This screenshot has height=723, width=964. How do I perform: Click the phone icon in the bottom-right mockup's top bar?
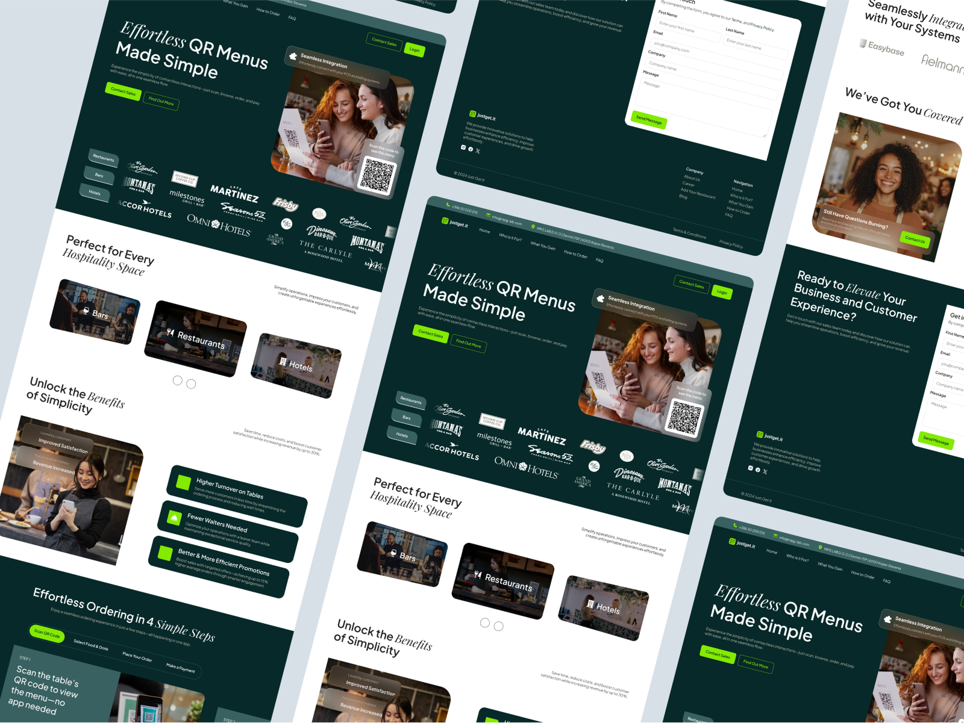tap(735, 525)
